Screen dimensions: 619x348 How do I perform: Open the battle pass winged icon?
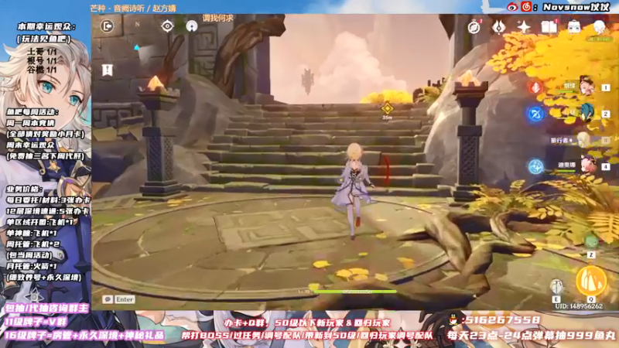[499, 27]
